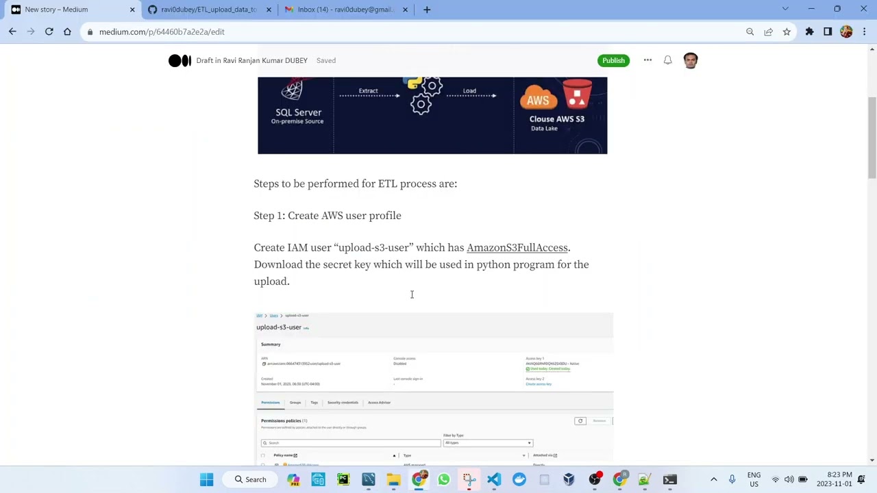Click the Publish button
Image resolution: width=877 pixels, height=493 pixels.
tap(613, 60)
